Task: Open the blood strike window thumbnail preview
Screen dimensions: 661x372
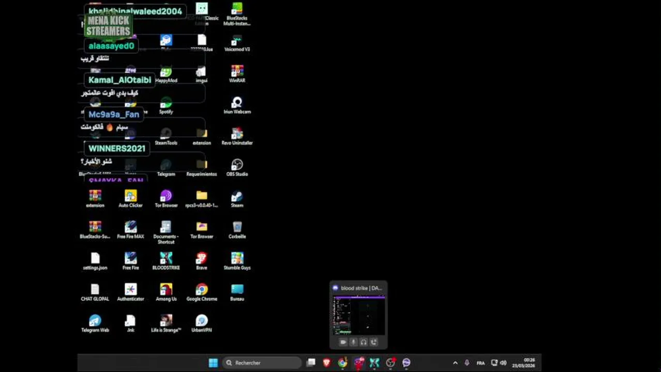Action: [358, 315]
